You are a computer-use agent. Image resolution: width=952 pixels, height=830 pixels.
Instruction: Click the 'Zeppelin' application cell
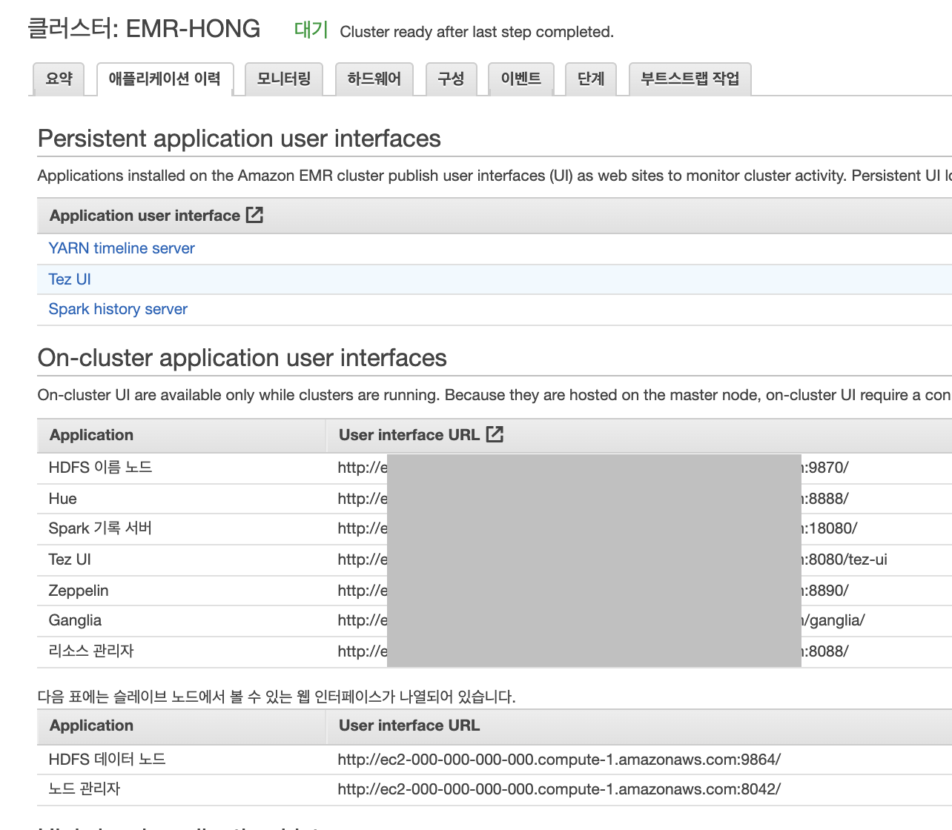pyautogui.click(x=79, y=591)
